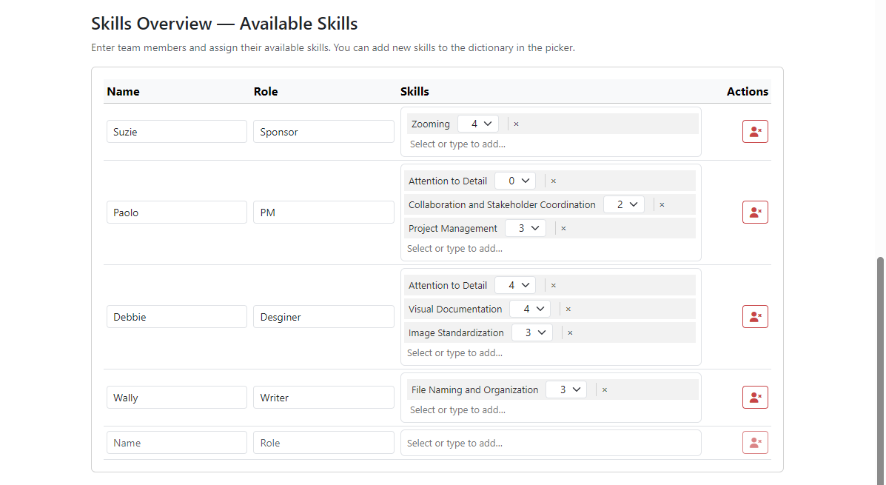Image resolution: width=886 pixels, height=485 pixels.
Task: Remove Paolo's Attention to Detail skill
Action: (553, 181)
